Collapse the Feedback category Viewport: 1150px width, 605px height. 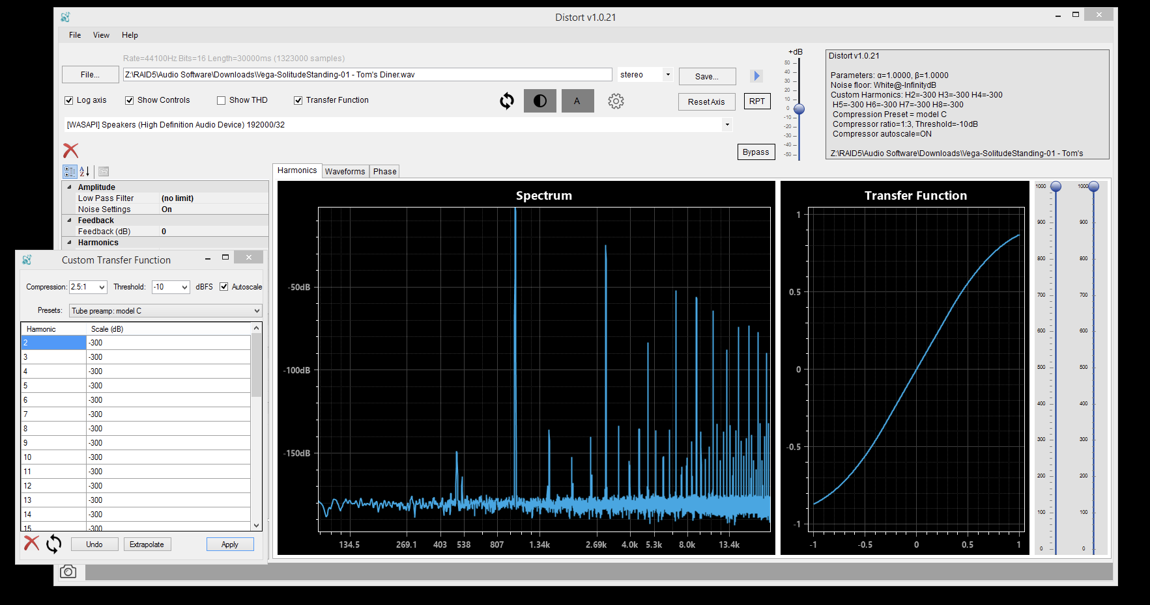coord(70,221)
